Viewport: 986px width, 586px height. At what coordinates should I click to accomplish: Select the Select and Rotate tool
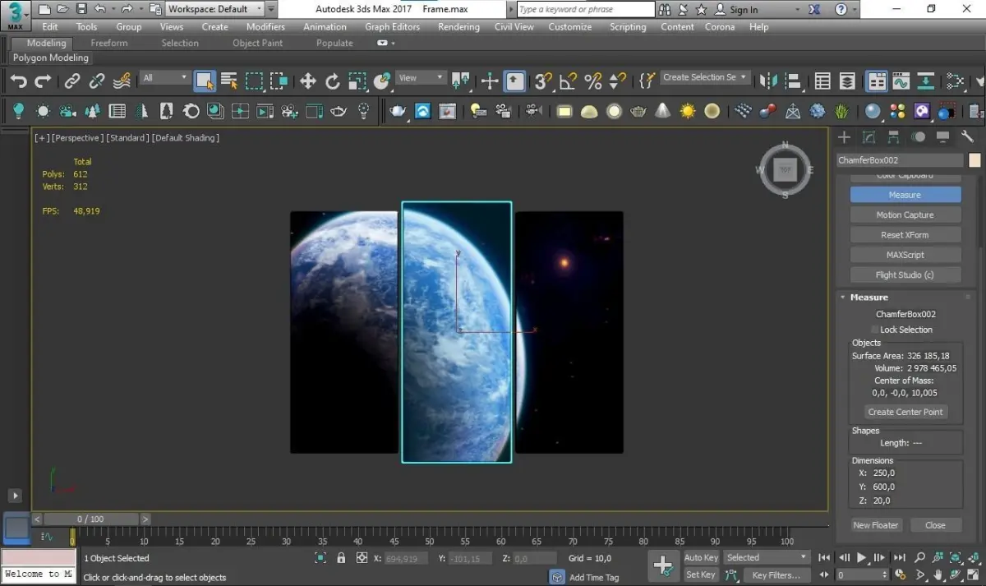(333, 81)
